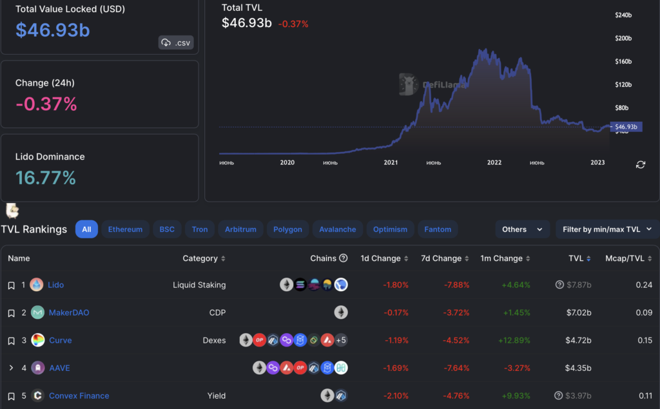Click the Chains help question icon
The width and height of the screenshot is (660, 409).
tap(344, 258)
